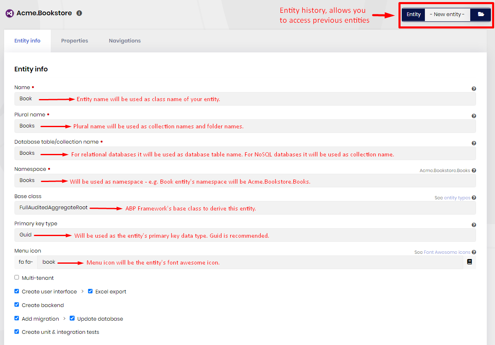
Task: Open entity history folder icon
Action: click(481, 14)
